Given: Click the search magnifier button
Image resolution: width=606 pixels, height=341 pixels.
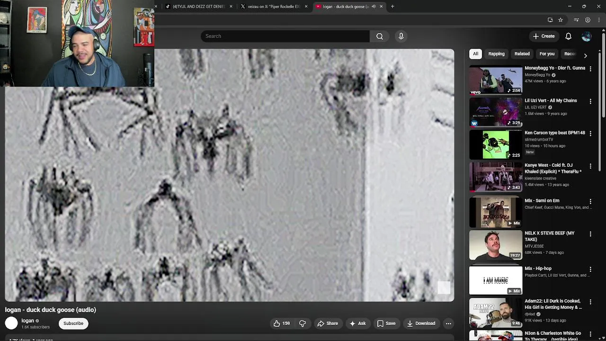Looking at the screenshot, I should coord(380,36).
